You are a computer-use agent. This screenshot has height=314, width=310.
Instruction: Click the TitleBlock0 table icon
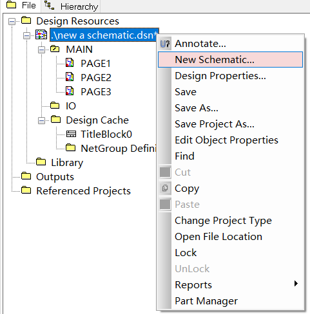(x=71, y=134)
